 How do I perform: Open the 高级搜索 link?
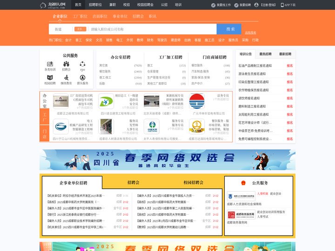[250, 33]
